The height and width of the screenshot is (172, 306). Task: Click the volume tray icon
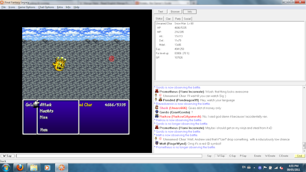click(x=282, y=168)
